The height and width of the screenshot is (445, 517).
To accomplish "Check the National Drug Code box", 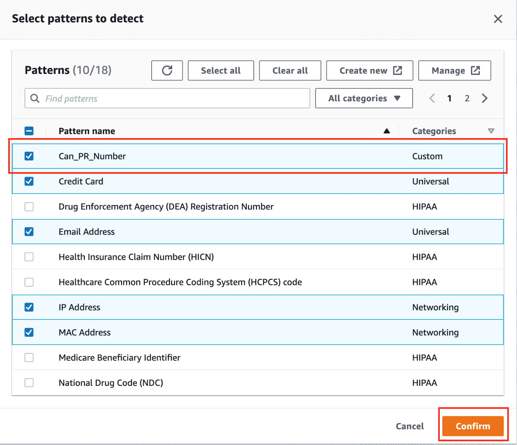I will point(29,383).
